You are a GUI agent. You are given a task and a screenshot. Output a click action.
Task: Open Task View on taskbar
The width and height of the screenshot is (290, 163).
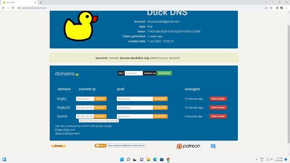pyautogui.click(x=135, y=159)
